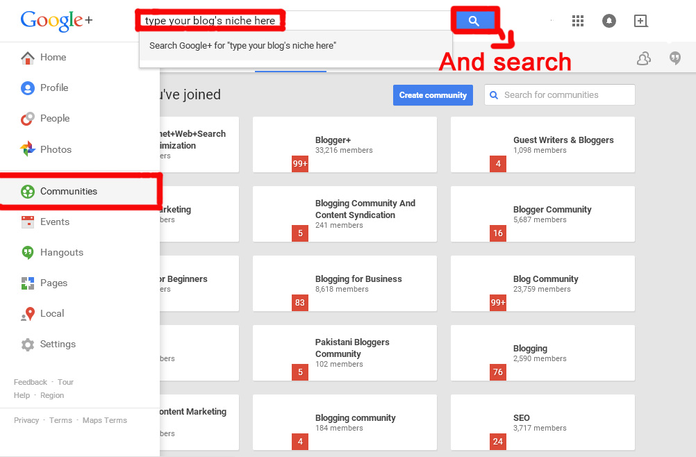Open the Hangouts quote icon in the top bar

click(x=675, y=58)
